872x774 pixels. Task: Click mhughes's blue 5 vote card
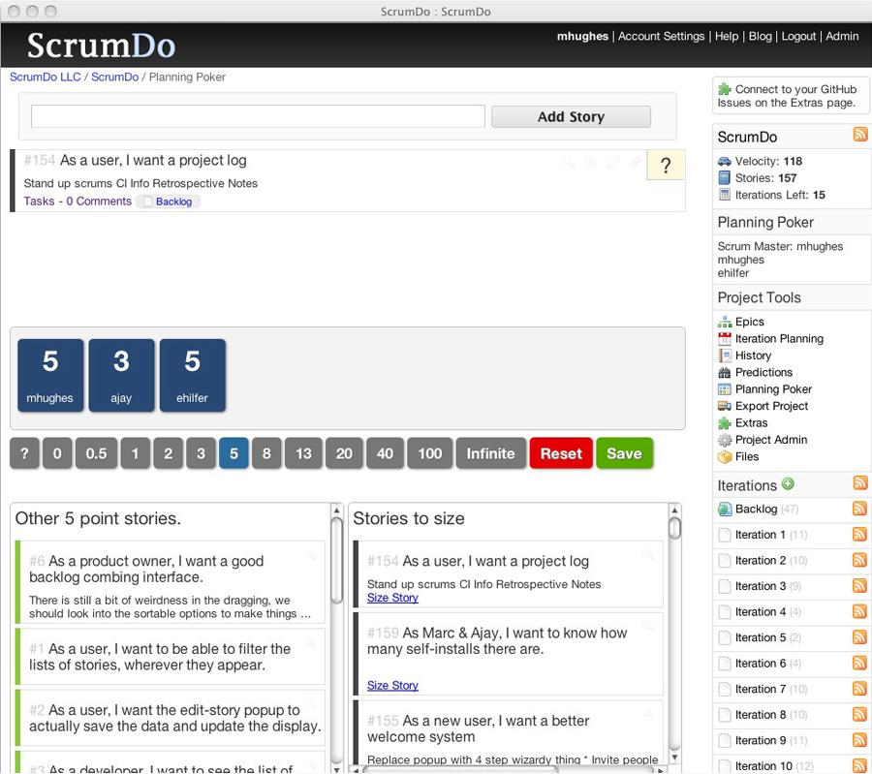tap(50, 376)
